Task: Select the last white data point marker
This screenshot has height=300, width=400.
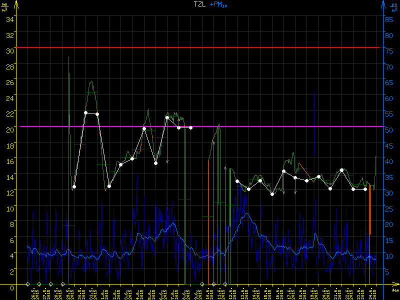Action: (x=365, y=189)
